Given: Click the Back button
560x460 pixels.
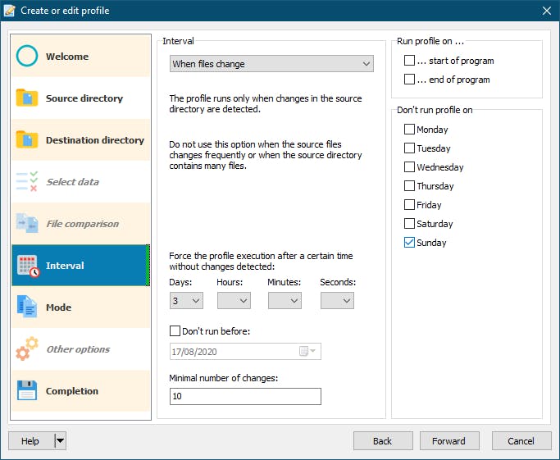Looking at the screenshot, I should [383, 441].
